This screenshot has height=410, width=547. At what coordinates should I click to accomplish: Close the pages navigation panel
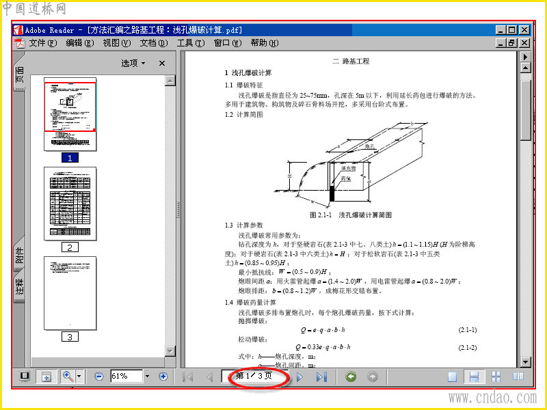pos(162,63)
